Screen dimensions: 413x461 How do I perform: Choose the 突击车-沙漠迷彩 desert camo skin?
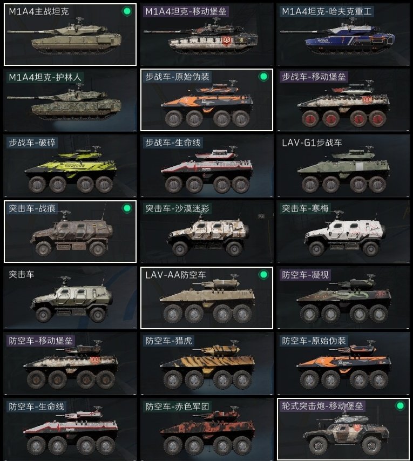[x=207, y=232]
